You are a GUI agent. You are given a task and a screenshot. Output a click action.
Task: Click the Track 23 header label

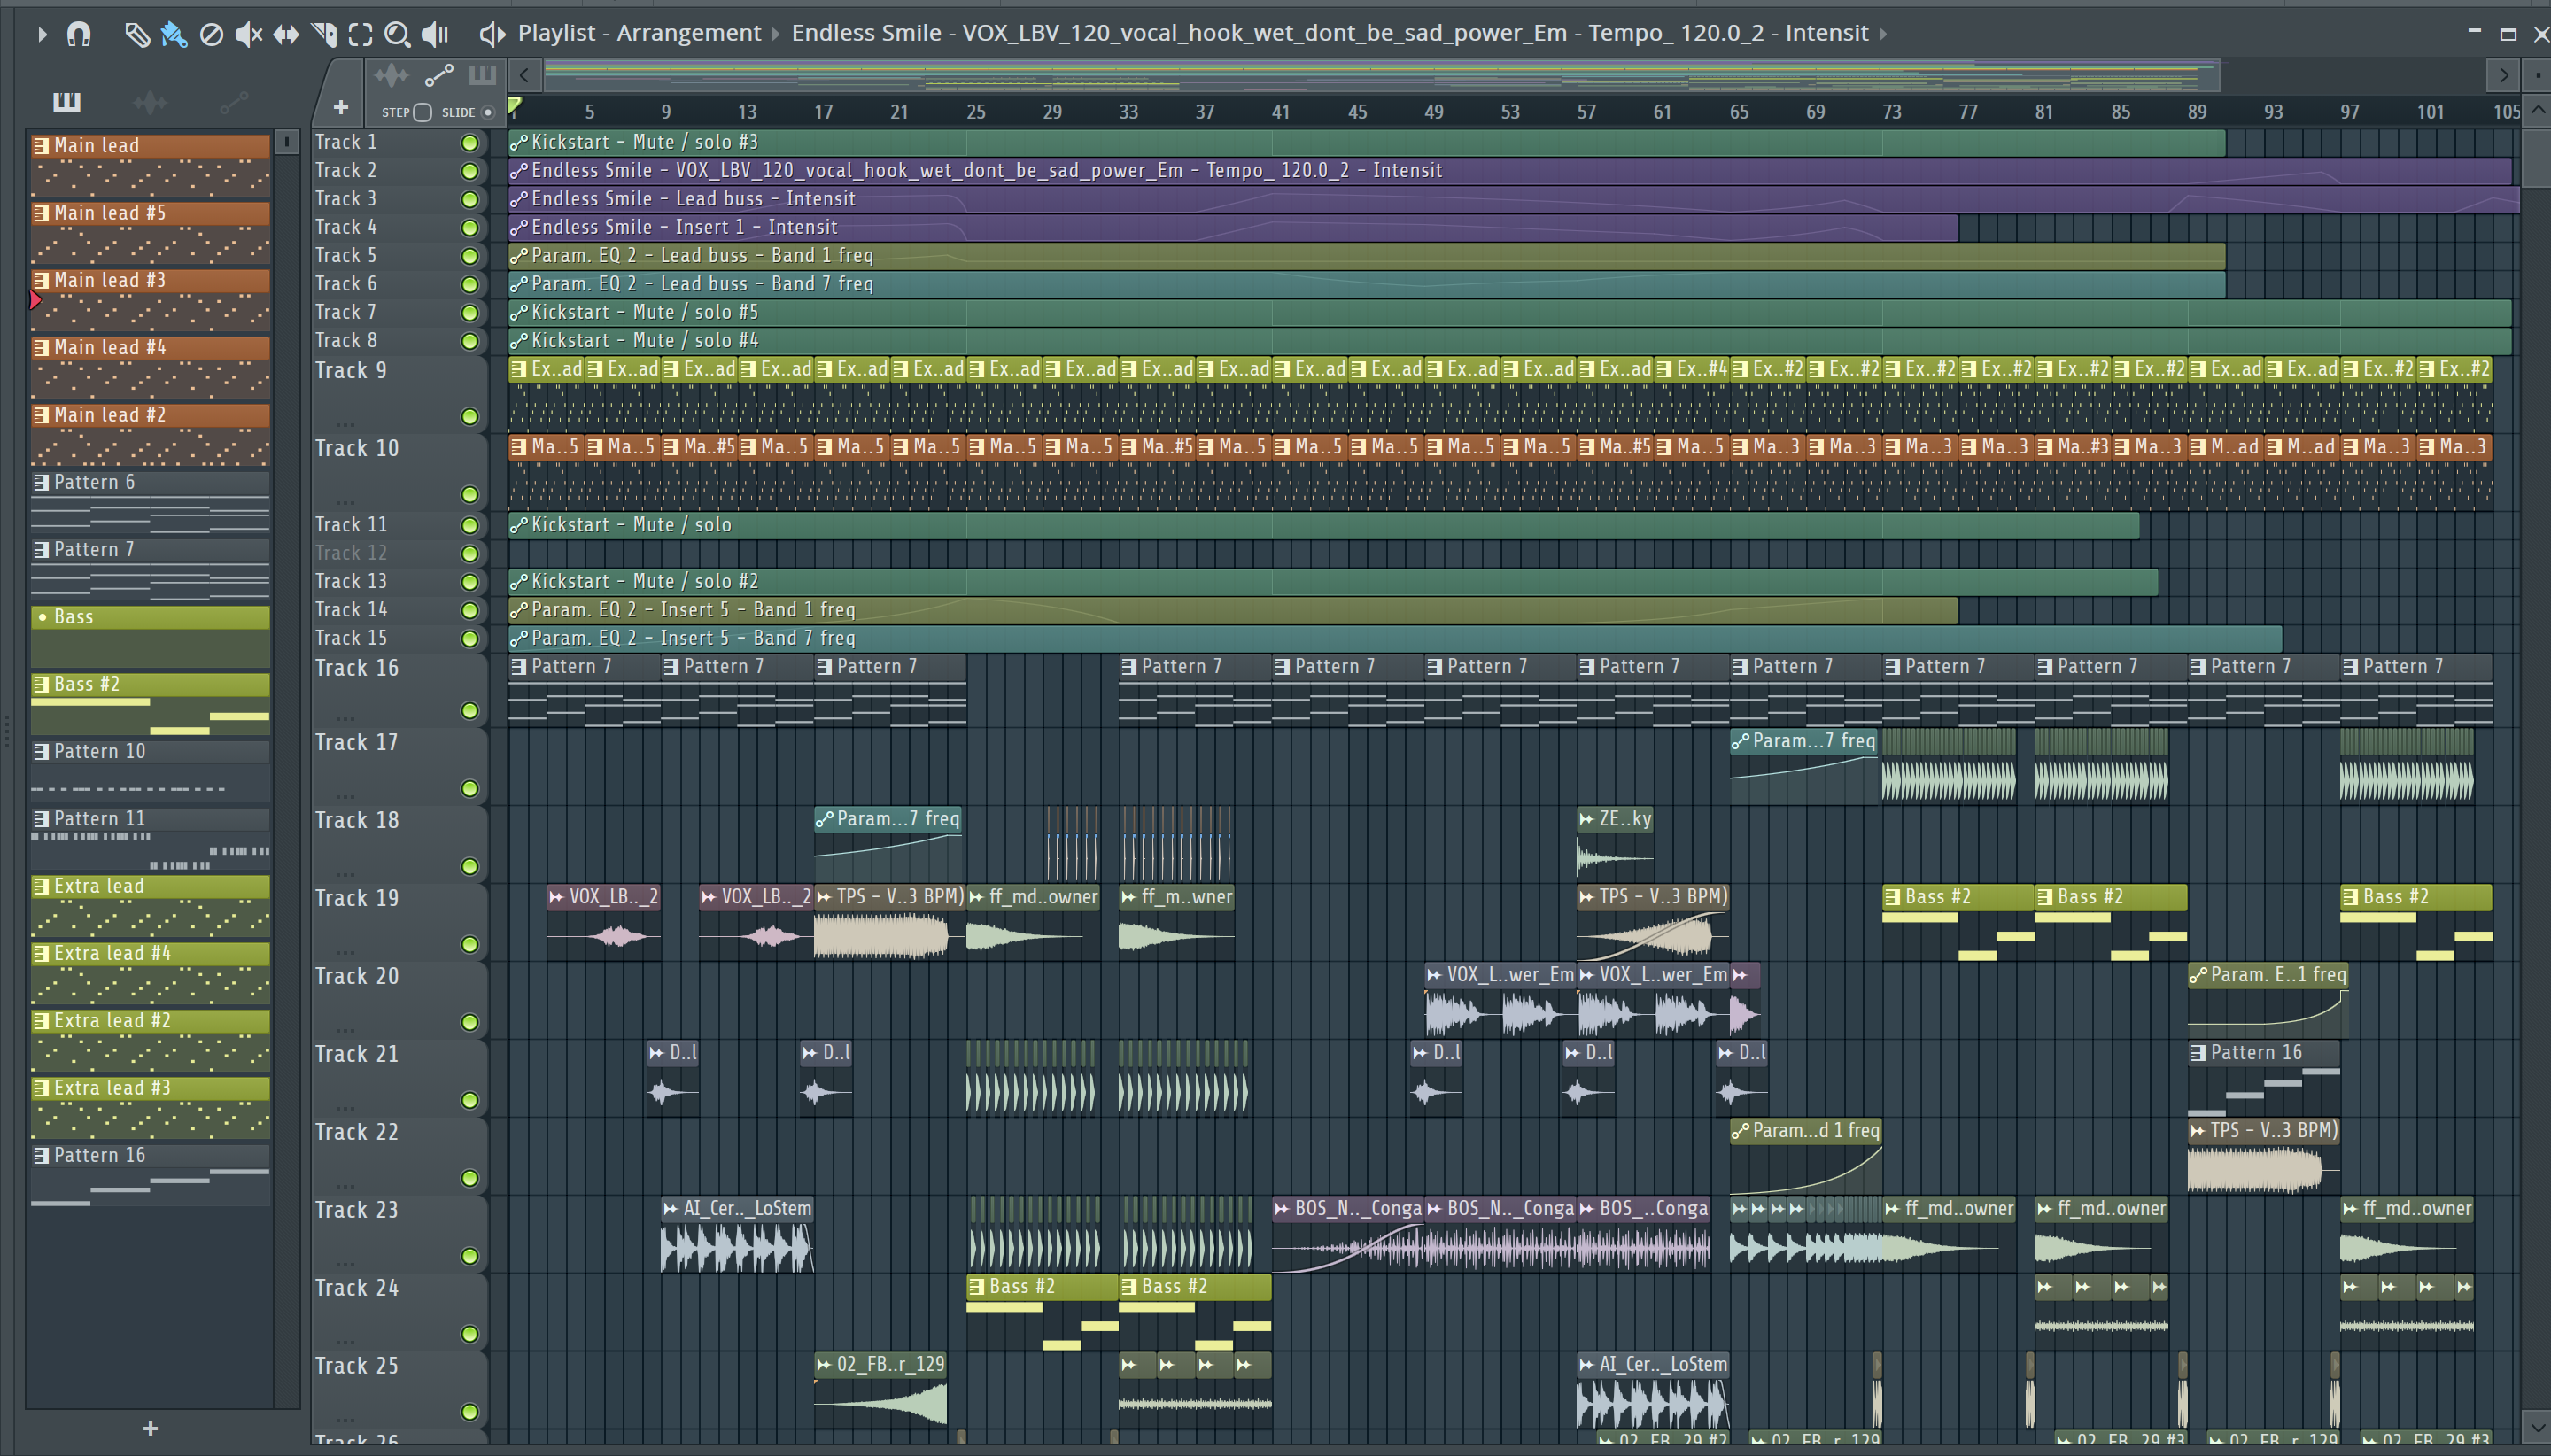point(357,1210)
